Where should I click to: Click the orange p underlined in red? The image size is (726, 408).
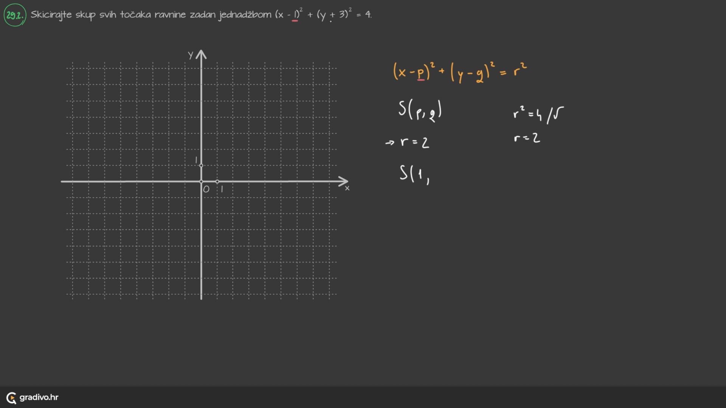pos(421,74)
